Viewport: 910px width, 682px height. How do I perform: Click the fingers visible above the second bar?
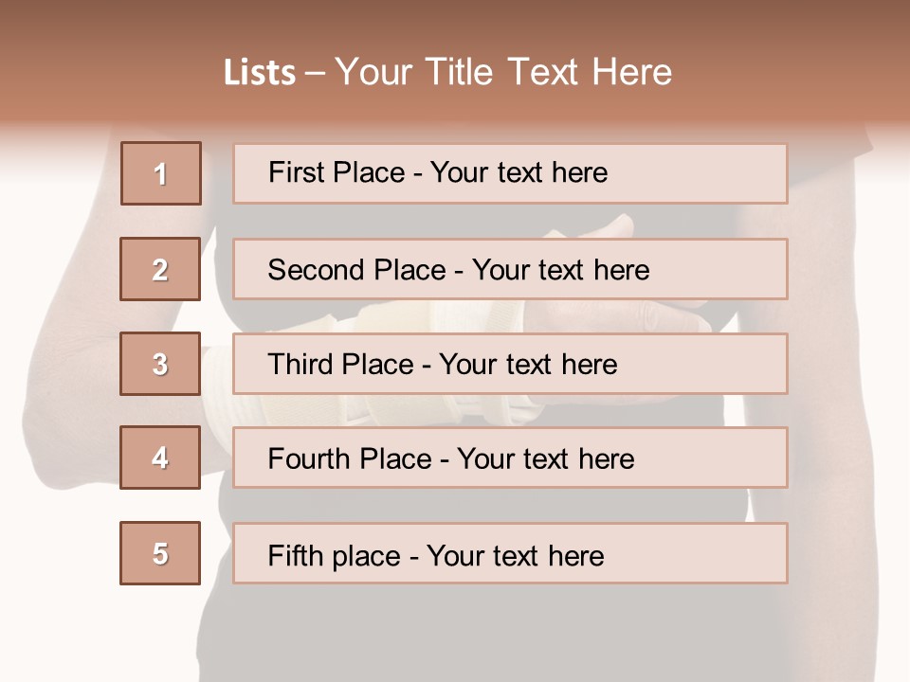click(607, 227)
